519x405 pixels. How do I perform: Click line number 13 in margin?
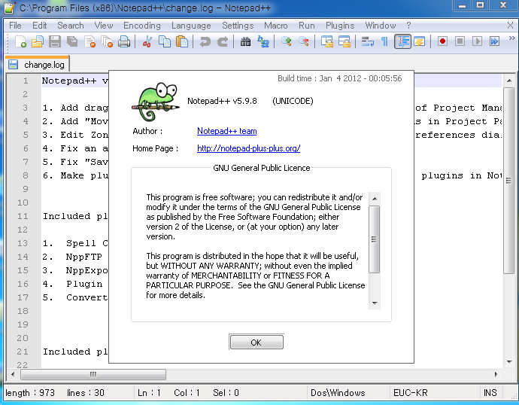coord(23,243)
